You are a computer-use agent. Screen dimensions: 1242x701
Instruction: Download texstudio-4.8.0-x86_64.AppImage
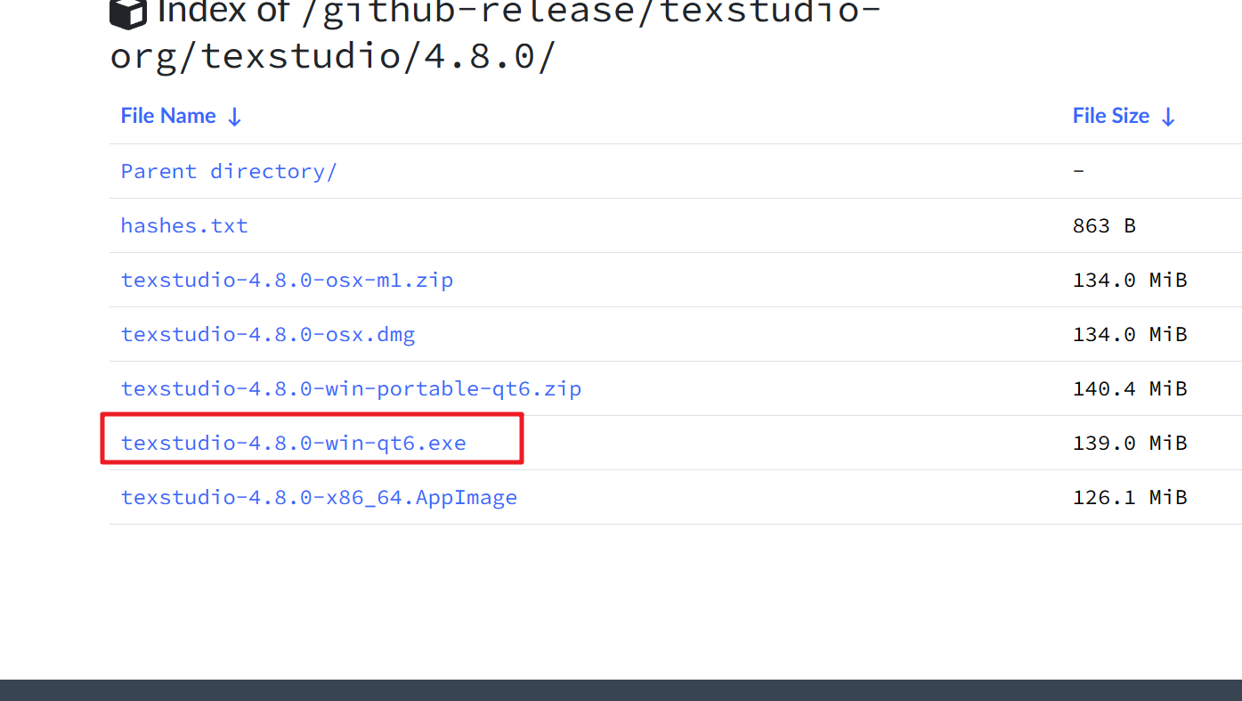(x=319, y=497)
